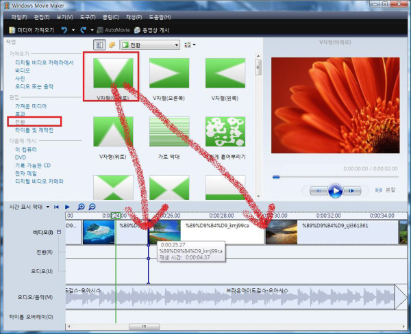The height and width of the screenshot is (334, 411).
Task: Click the previous frame button
Action: 319,191
